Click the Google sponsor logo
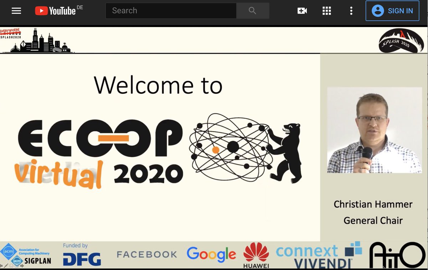 coord(211,255)
